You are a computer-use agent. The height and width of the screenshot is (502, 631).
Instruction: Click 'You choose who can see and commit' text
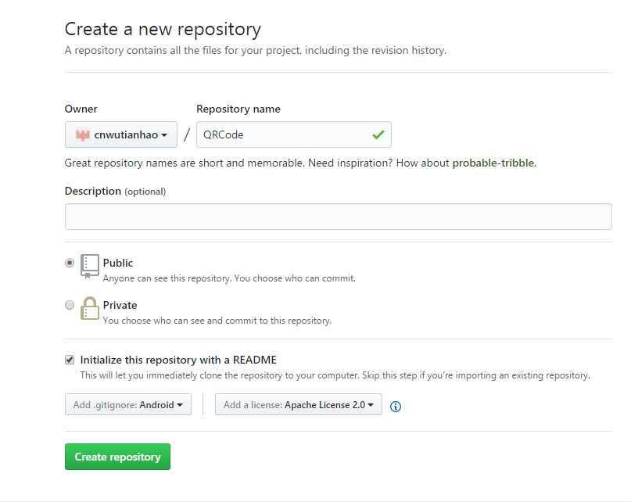217,321
